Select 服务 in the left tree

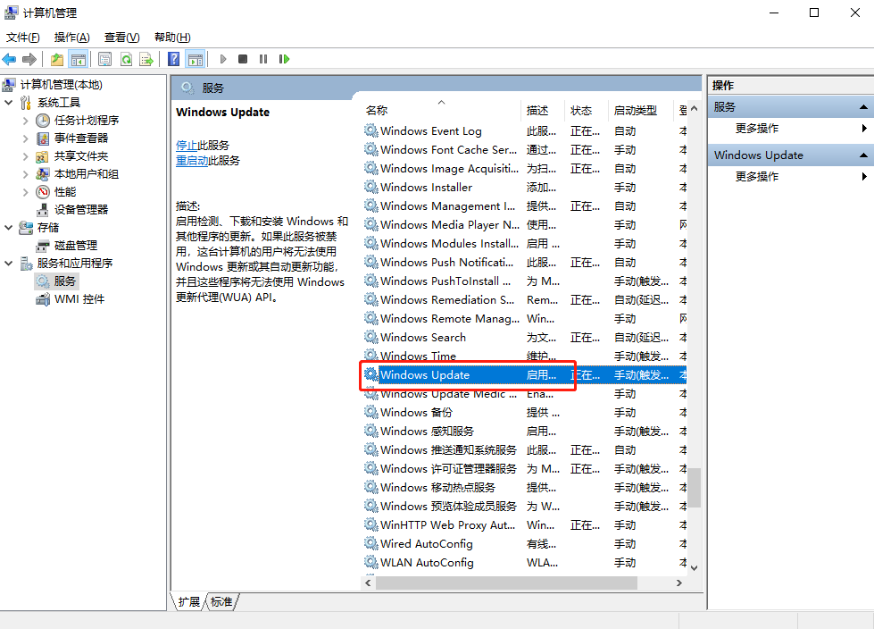64,281
